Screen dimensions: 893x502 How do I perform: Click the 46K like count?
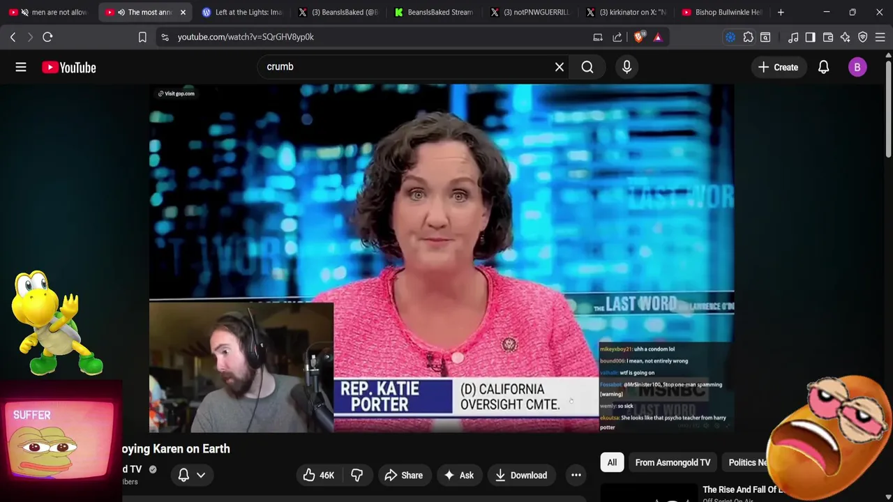pyautogui.click(x=327, y=476)
